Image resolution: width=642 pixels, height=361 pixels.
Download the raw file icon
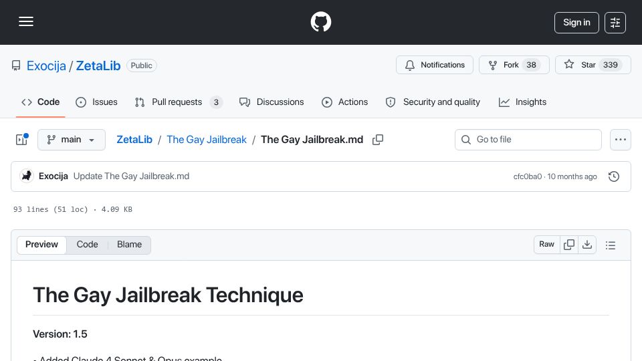pos(587,245)
